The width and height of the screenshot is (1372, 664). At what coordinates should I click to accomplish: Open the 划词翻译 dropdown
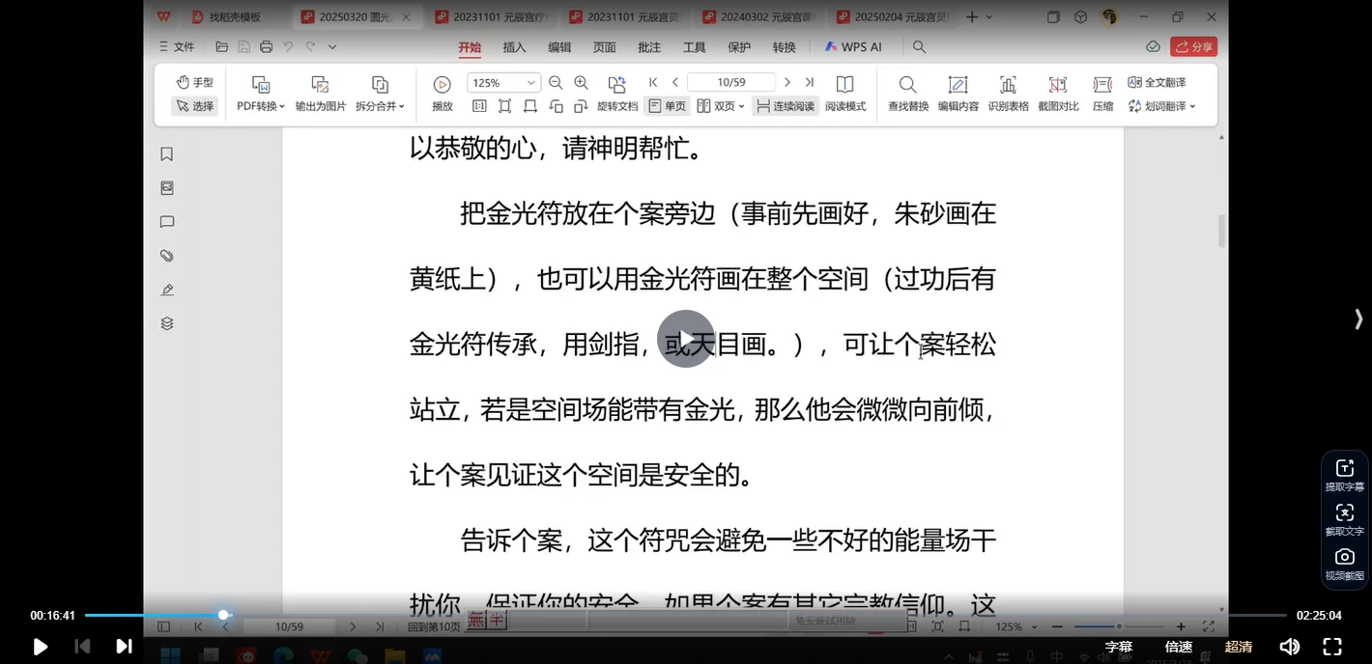click(x=1162, y=106)
